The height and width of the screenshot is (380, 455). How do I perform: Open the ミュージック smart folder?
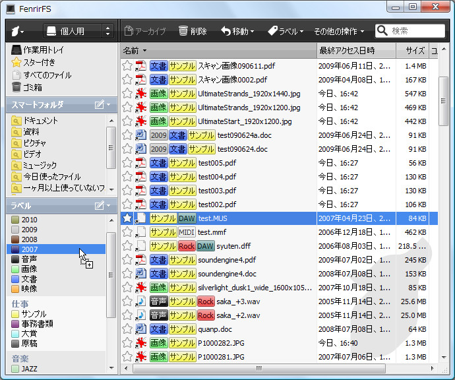(34, 165)
